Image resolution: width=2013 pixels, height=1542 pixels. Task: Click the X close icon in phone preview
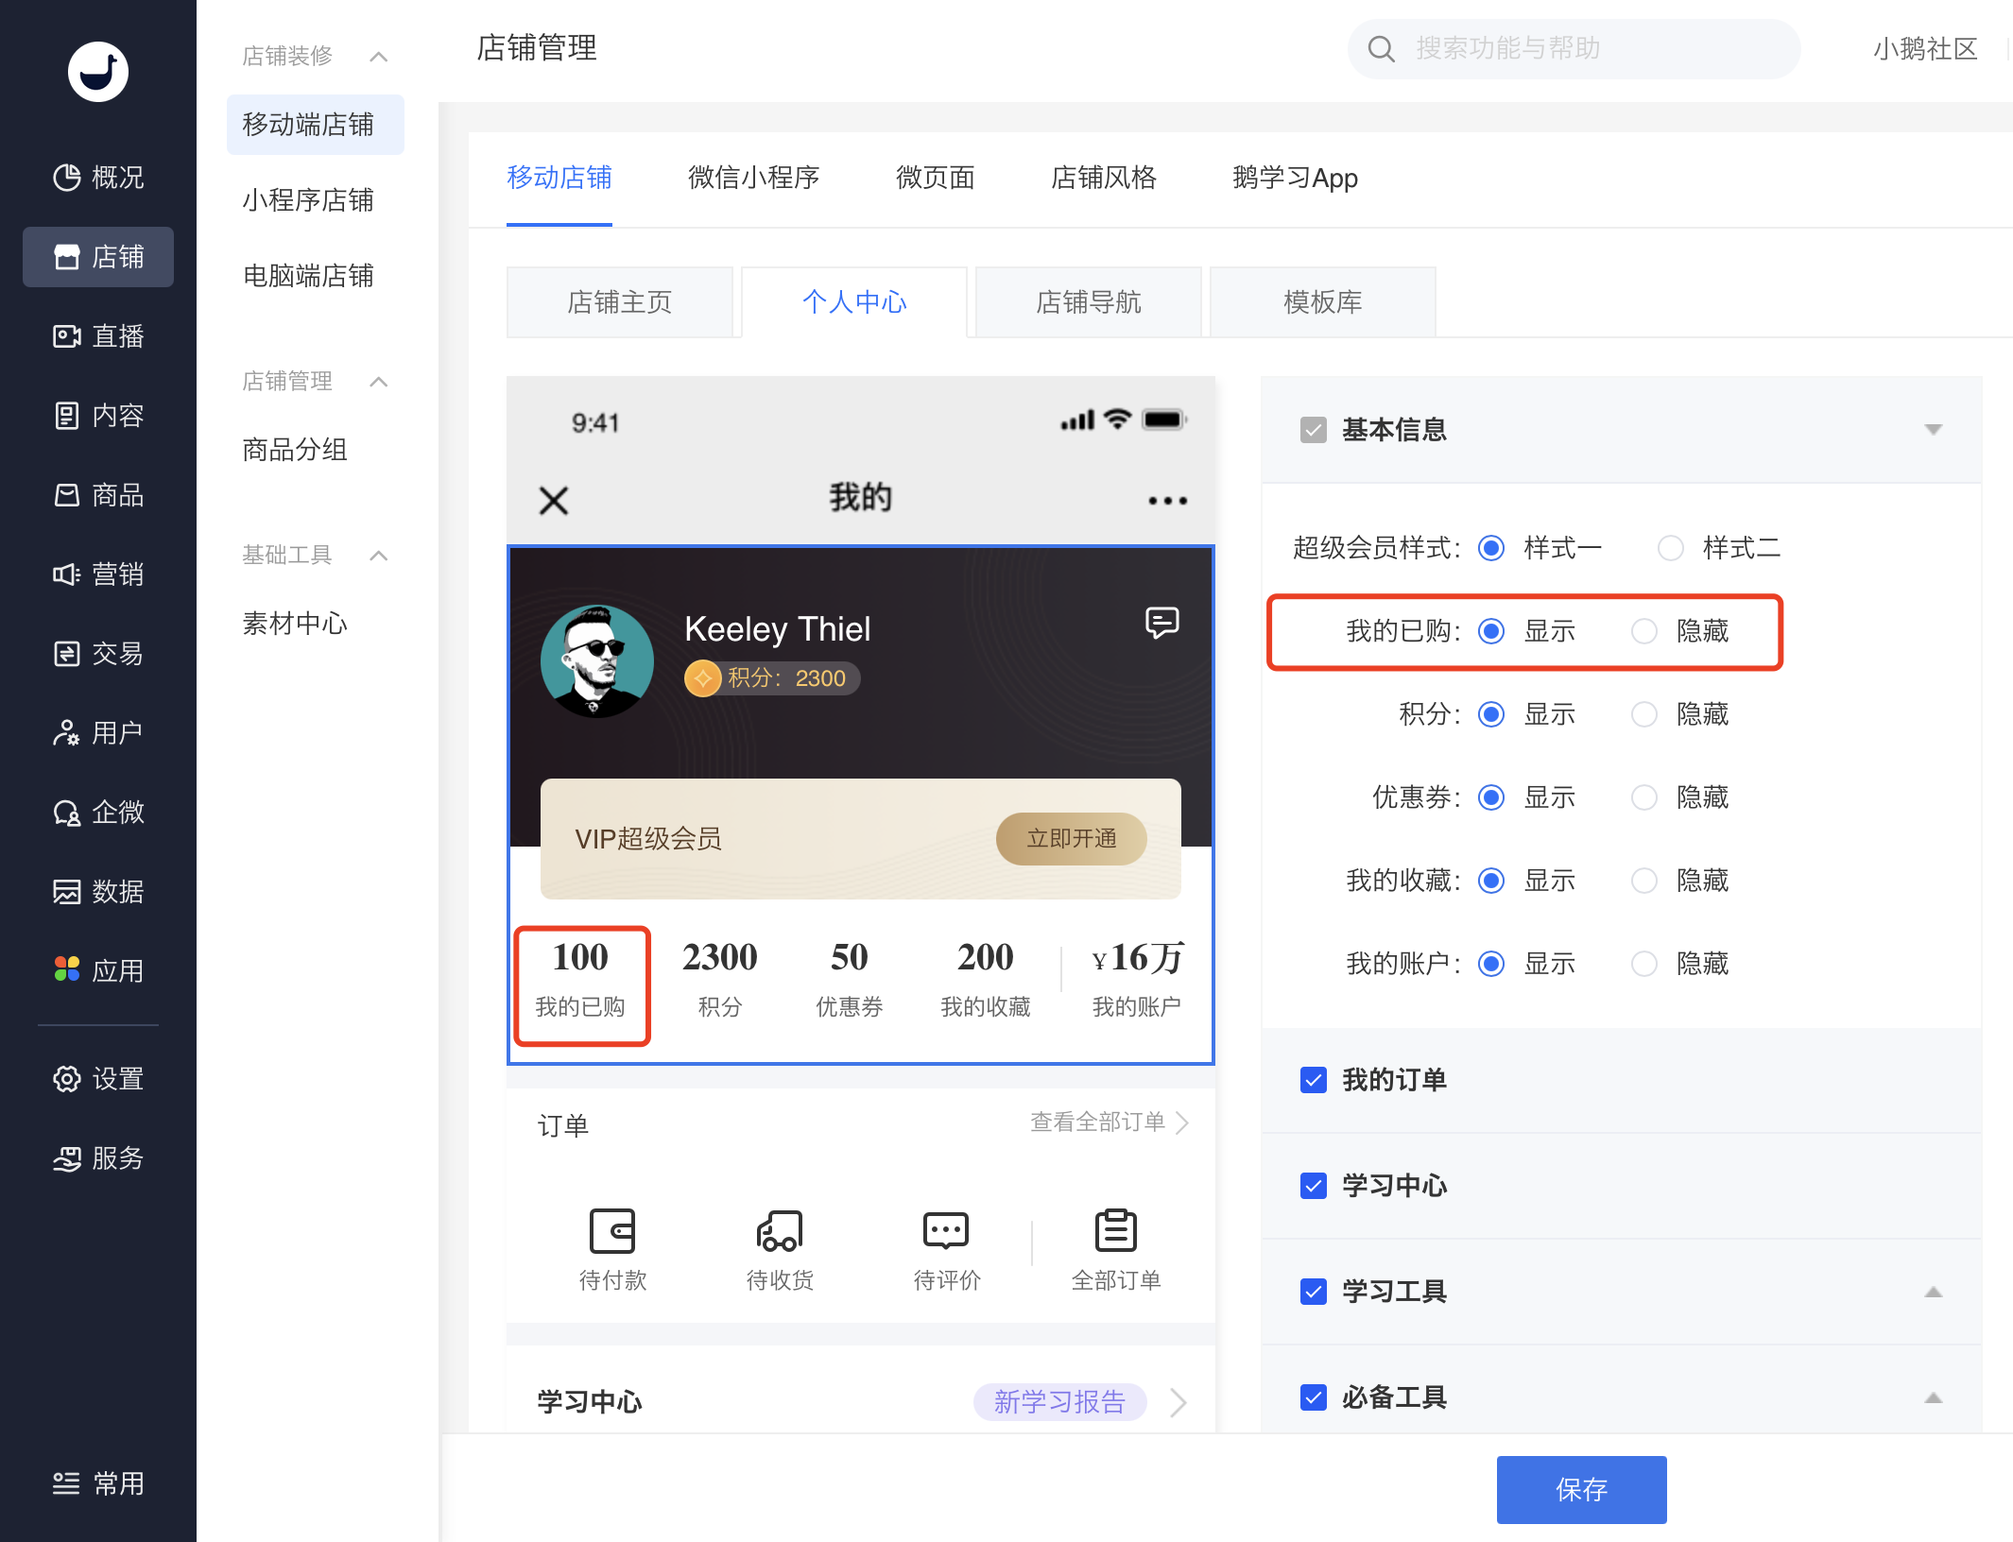pyautogui.click(x=554, y=500)
